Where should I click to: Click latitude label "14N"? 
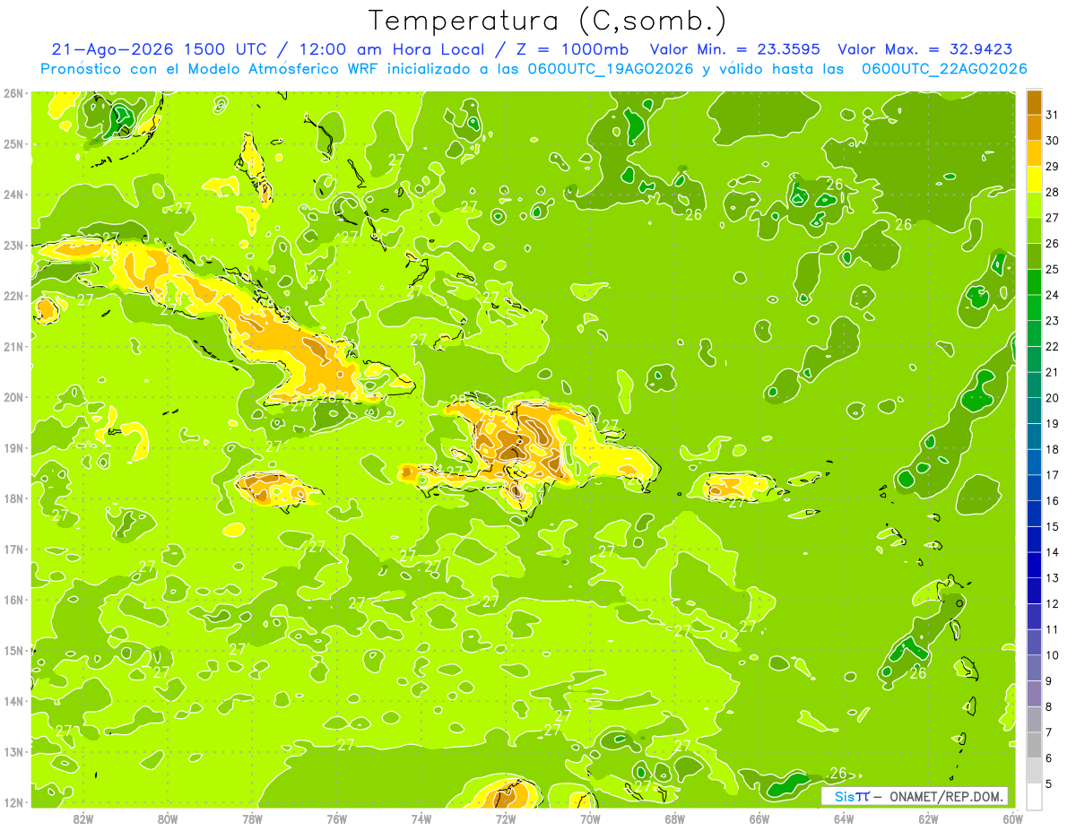tap(13, 701)
